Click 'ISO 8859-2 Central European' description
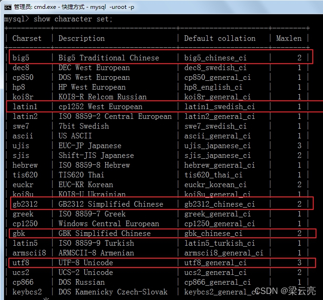The width and height of the screenshot is (323, 300). click(115, 117)
